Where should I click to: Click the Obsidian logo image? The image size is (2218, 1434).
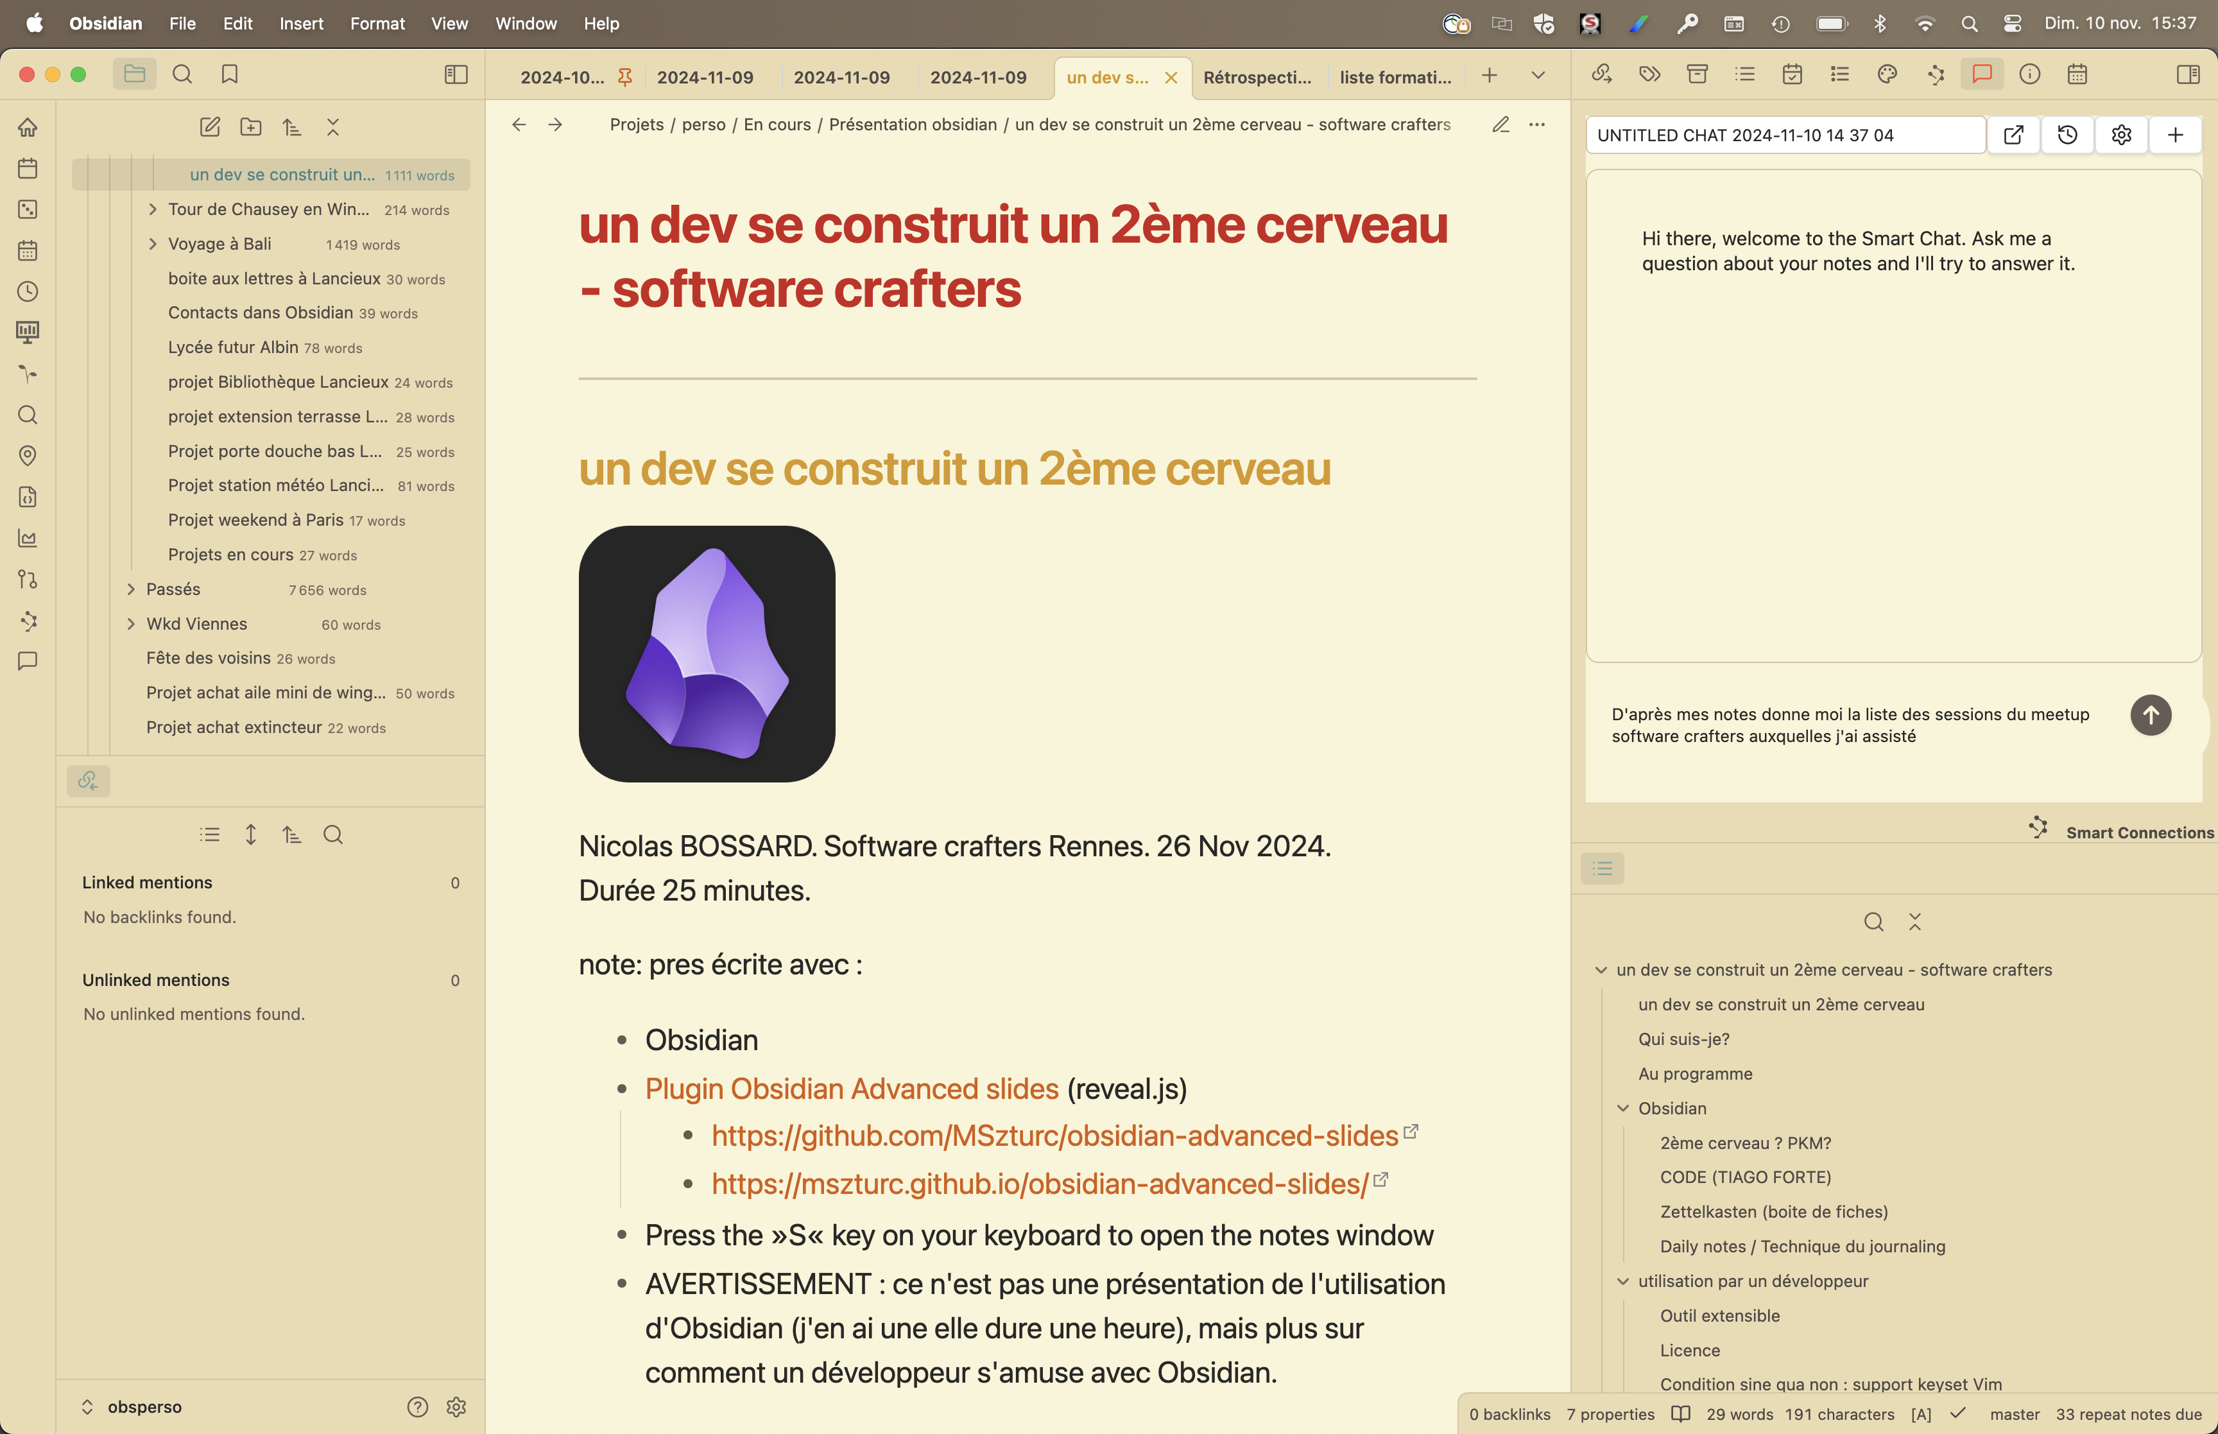click(707, 653)
